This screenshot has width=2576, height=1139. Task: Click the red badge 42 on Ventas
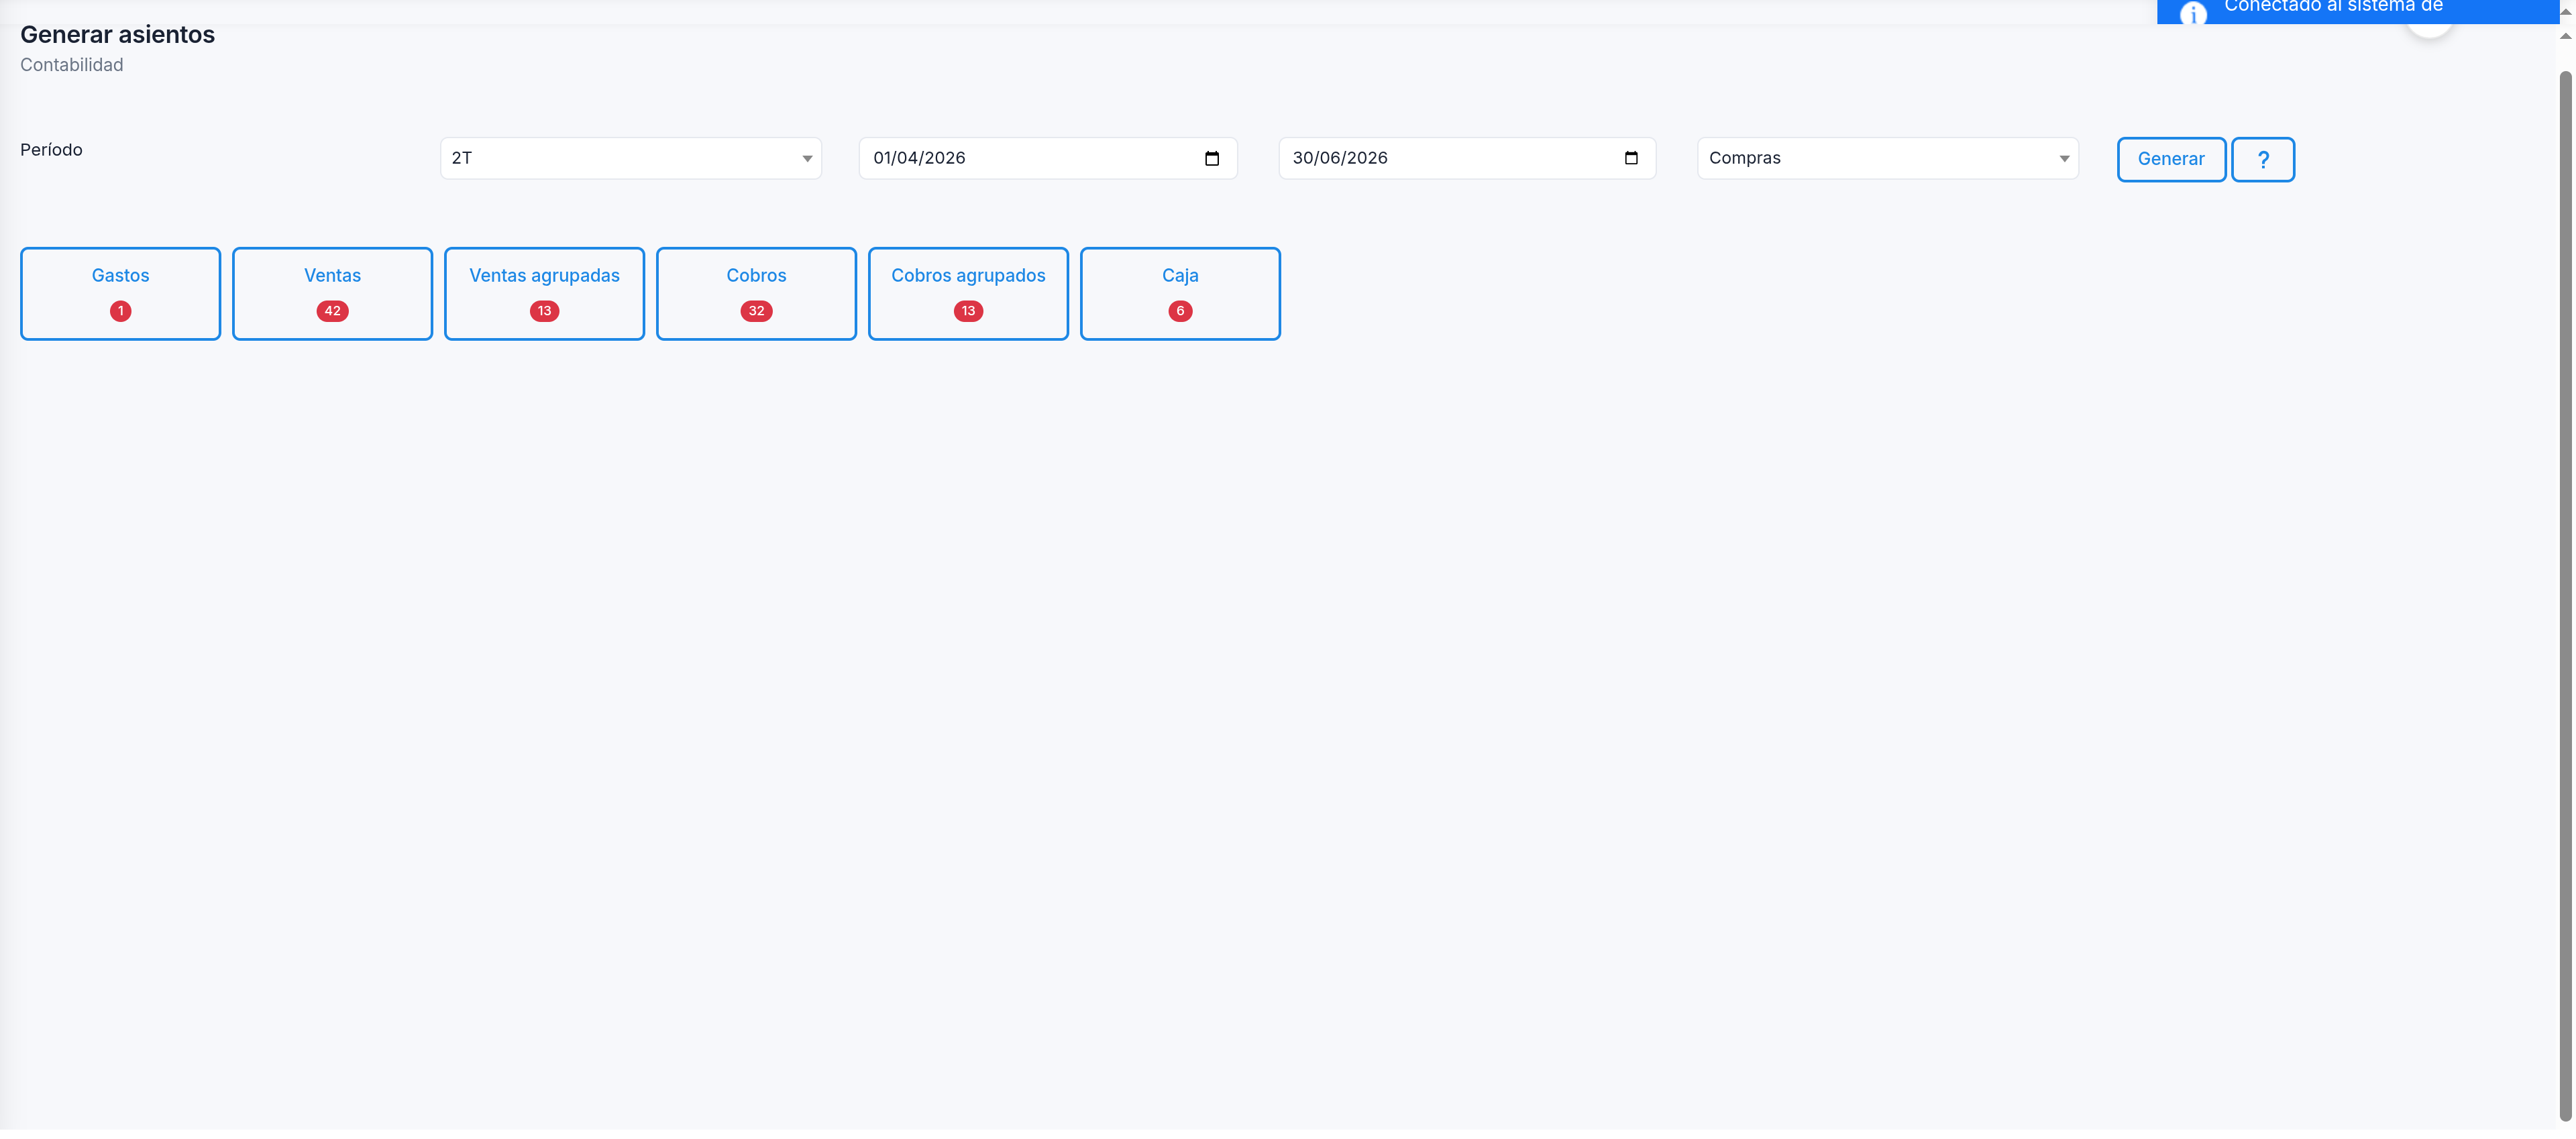(x=332, y=311)
